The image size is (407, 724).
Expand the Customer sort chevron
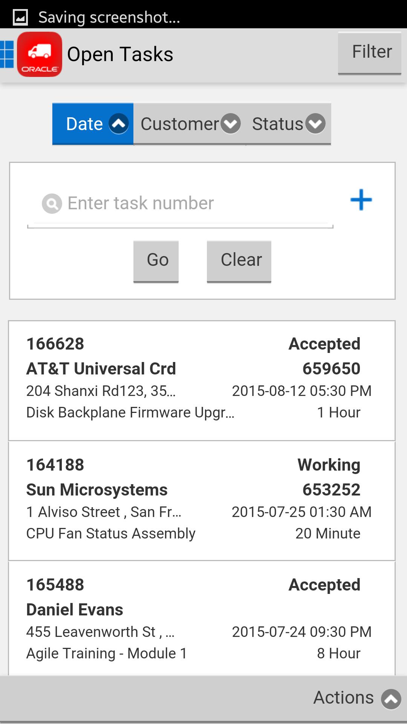231,124
